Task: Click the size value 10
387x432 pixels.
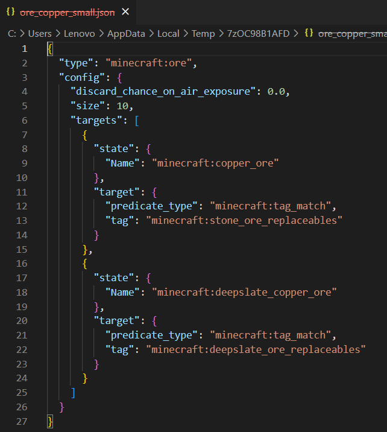Action: coord(122,106)
